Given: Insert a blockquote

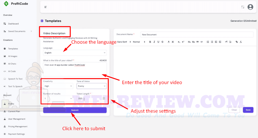Looking at the screenshot, I should pos(198,42).
